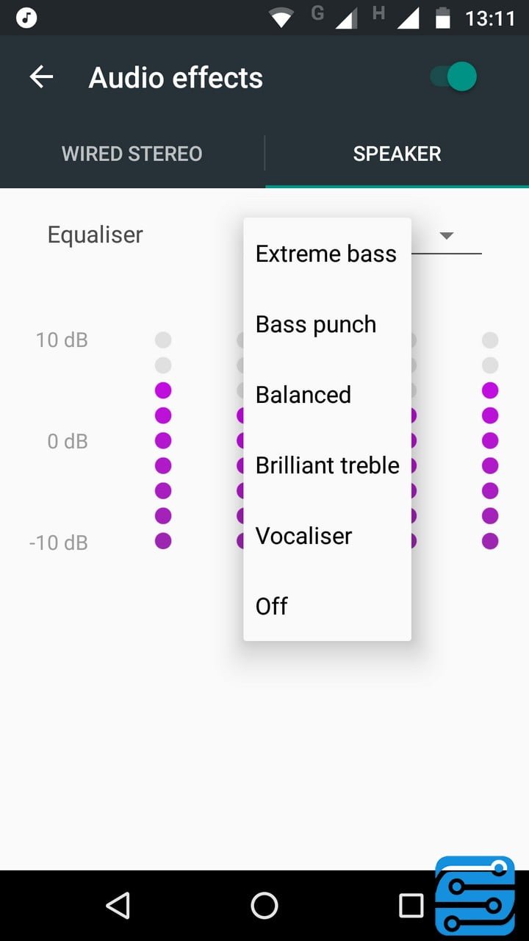Tap the Wi-Fi status icon
This screenshot has width=529, height=941.
[281, 18]
